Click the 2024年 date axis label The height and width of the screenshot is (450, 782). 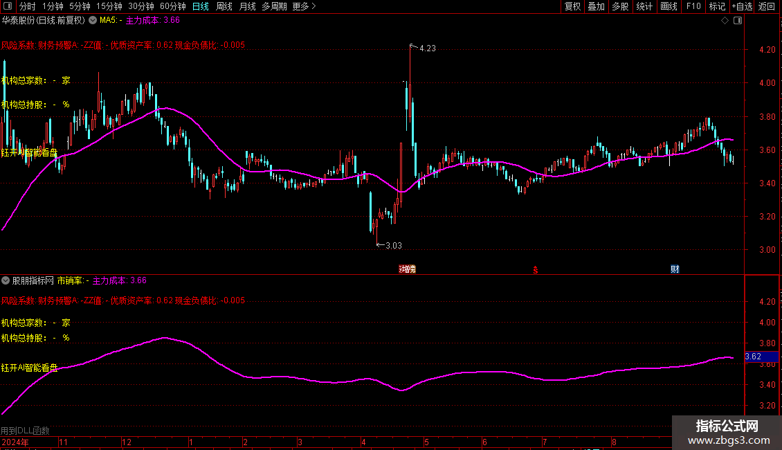click(x=15, y=442)
